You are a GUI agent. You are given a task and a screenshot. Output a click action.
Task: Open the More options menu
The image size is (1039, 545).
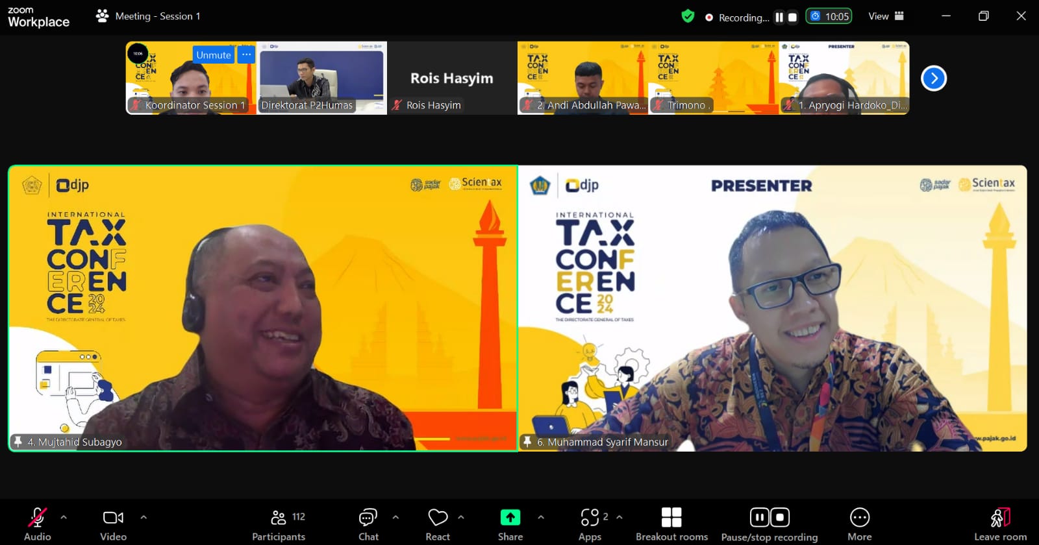click(859, 523)
